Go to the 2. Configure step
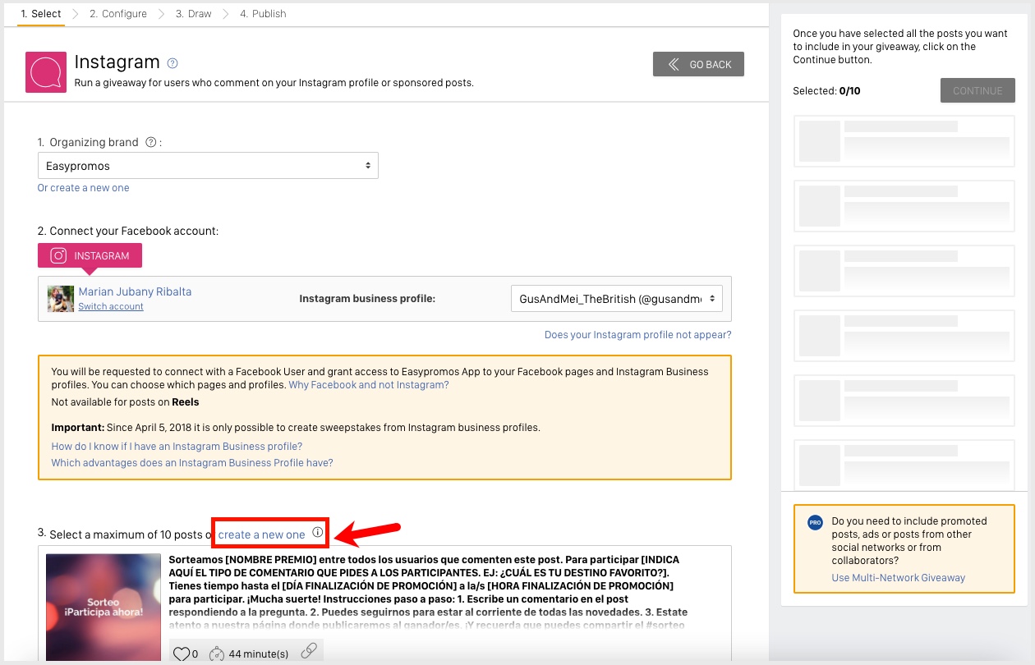Screen dimensions: 1035x665 [x=118, y=14]
